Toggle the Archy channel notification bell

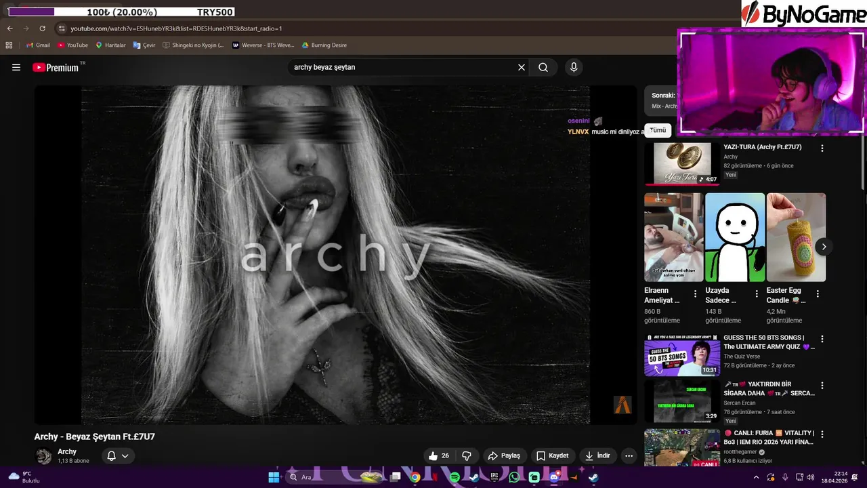[x=112, y=455]
